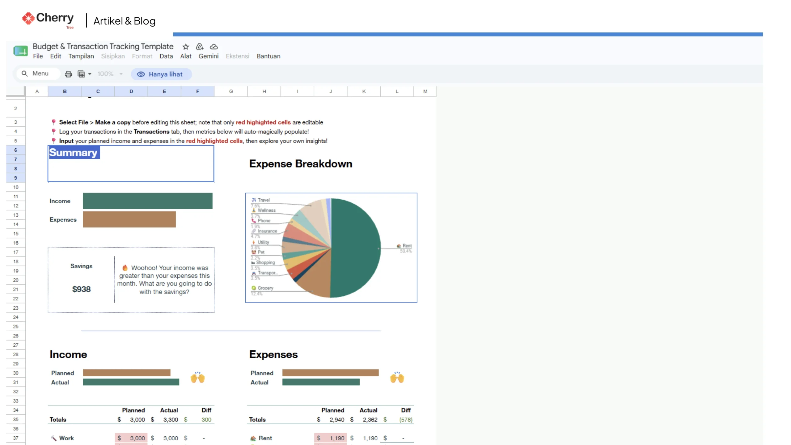791x445 pixels.
Task: Open the File menu
Action: coord(38,56)
